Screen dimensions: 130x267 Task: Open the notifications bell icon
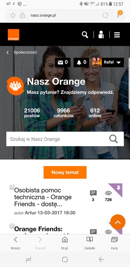tap(81, 63)
